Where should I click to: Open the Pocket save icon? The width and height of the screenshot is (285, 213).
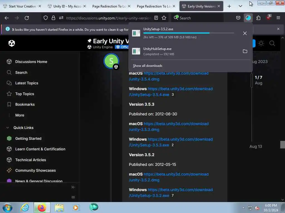pyautogui.click(x=238, y=18)
